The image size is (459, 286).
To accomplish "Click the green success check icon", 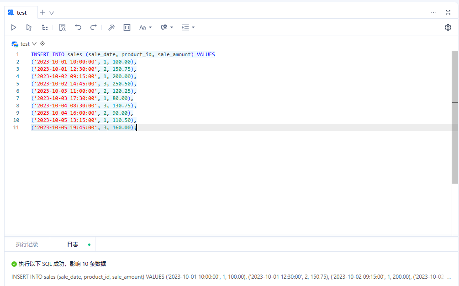I will (x=14, y=264).
